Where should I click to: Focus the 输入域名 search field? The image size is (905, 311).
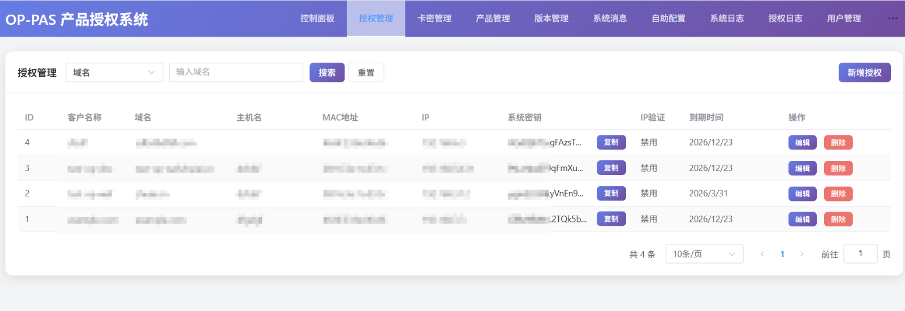tap(236, 72)
